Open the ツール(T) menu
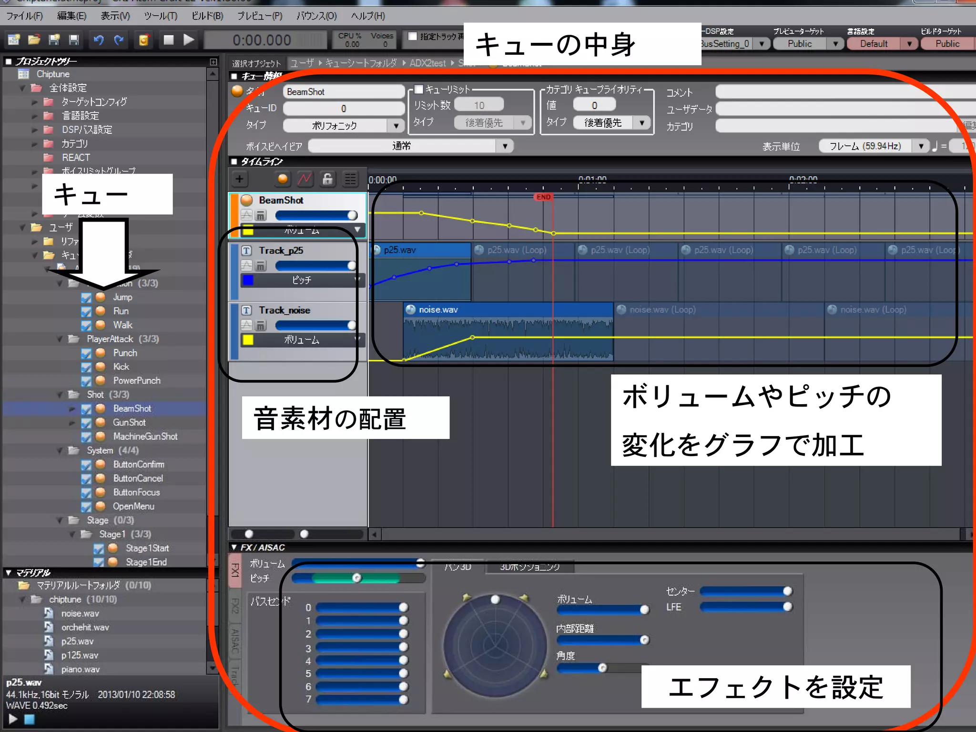This screenshot has width=976, height=732. pyautogui.click(x=161, y=16)
